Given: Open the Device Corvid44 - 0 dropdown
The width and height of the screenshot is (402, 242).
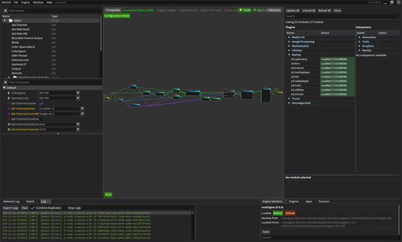Looking at the screenshot, I should [x=82, y=109].
